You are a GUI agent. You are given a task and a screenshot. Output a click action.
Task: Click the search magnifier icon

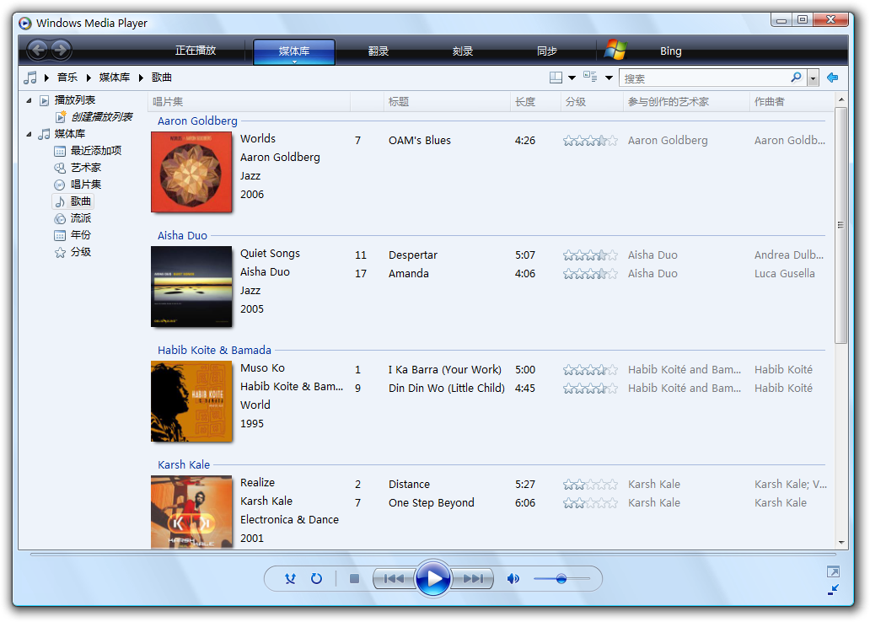click(796, 78)
